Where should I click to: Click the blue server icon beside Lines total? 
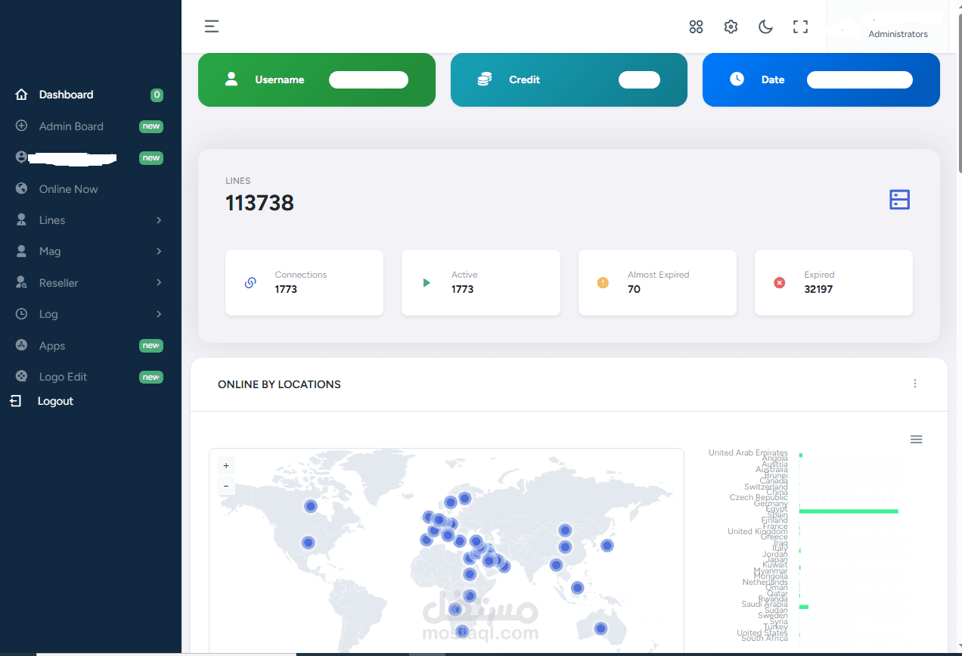tap(899, 200)
